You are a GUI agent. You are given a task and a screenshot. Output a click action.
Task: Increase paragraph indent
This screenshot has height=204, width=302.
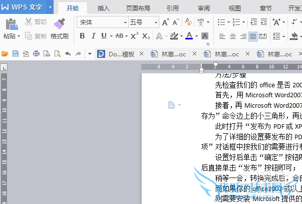point(263,22)
